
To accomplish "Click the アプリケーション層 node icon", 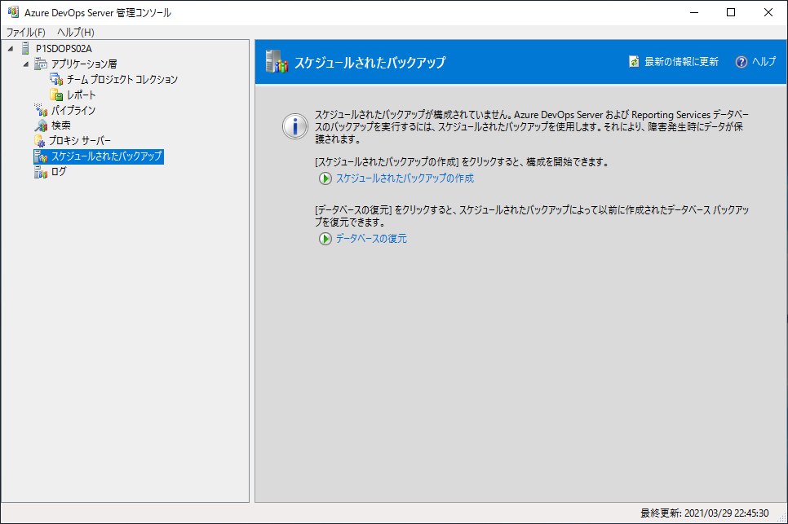I will (x=41, y=64).
